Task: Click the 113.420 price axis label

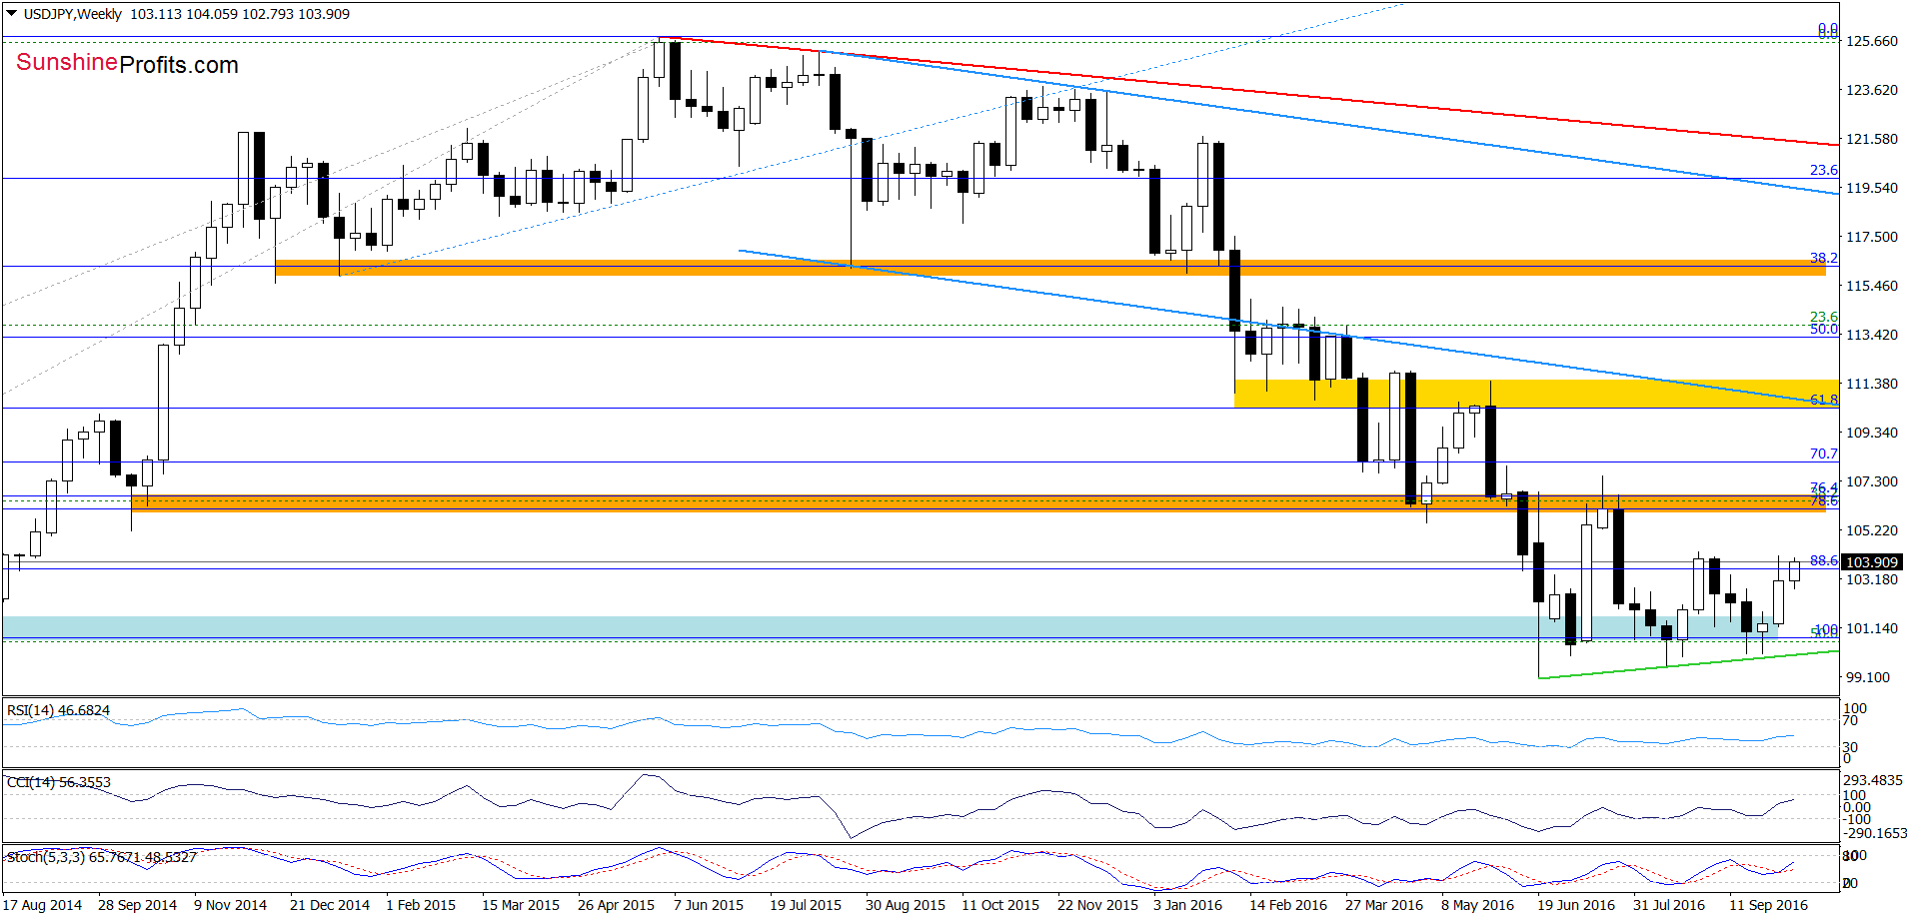Action: pos(1871,335)
